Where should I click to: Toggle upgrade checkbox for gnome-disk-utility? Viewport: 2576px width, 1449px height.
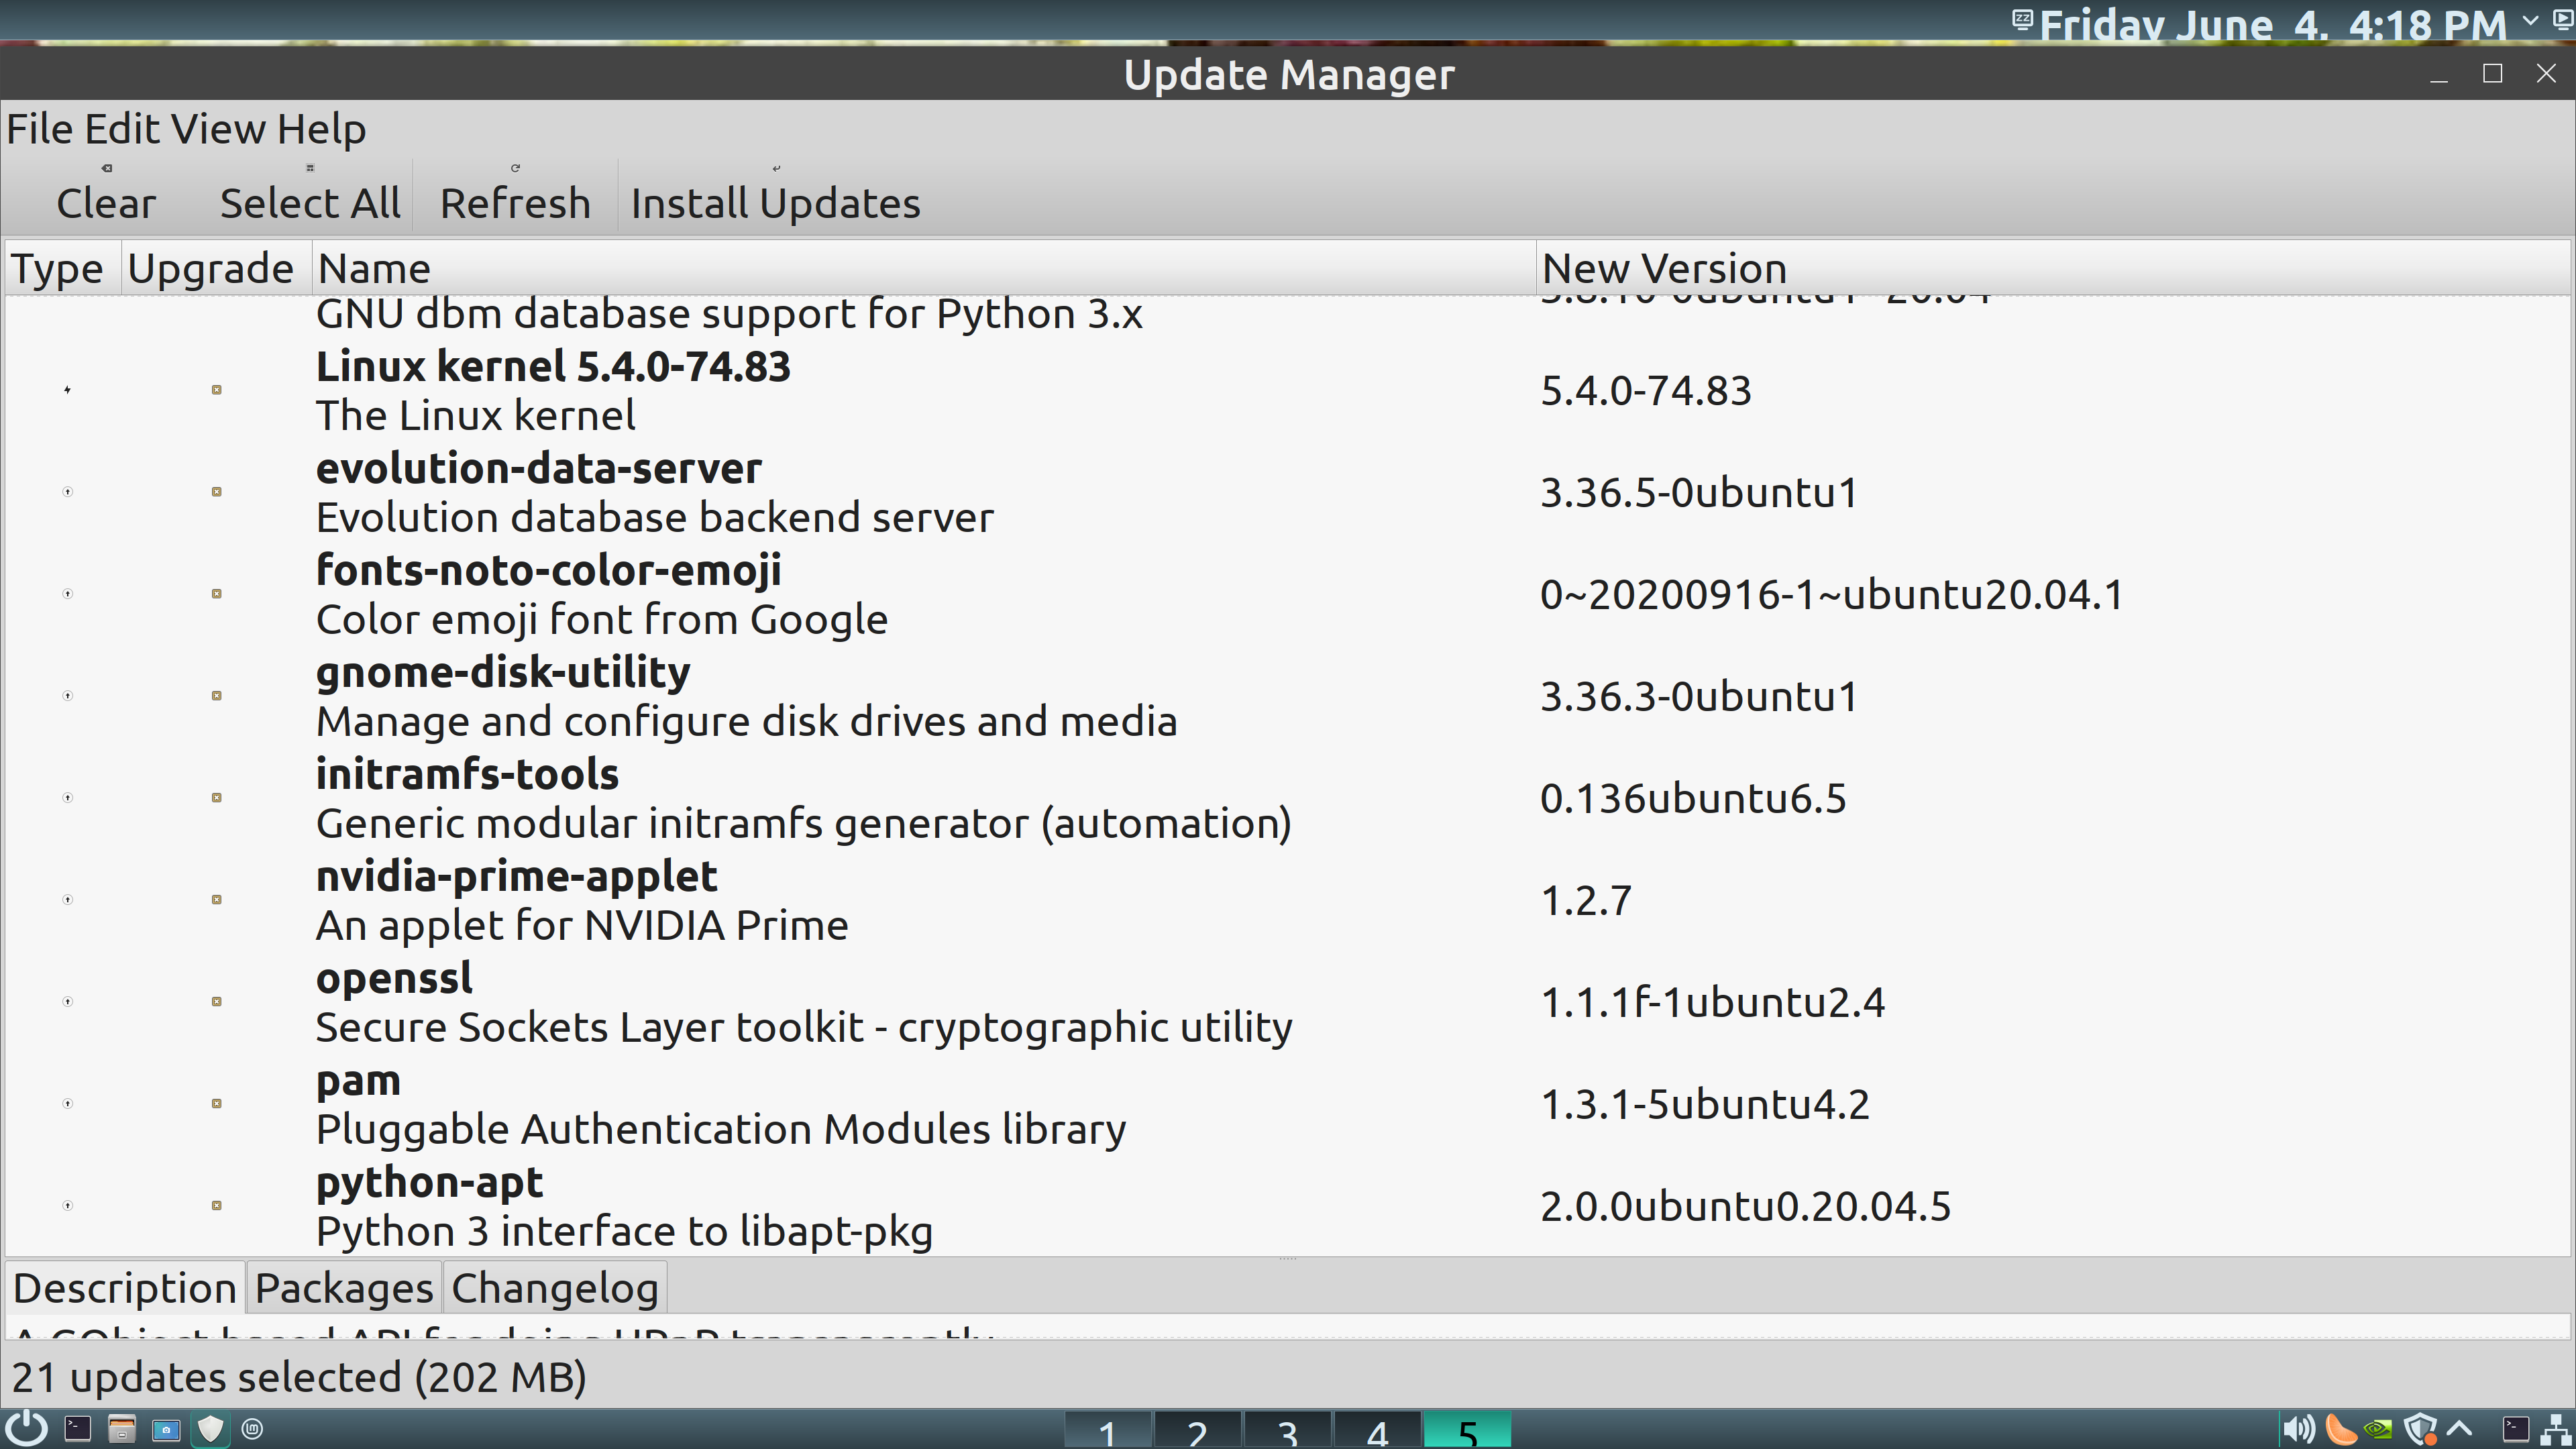(216, 696)
